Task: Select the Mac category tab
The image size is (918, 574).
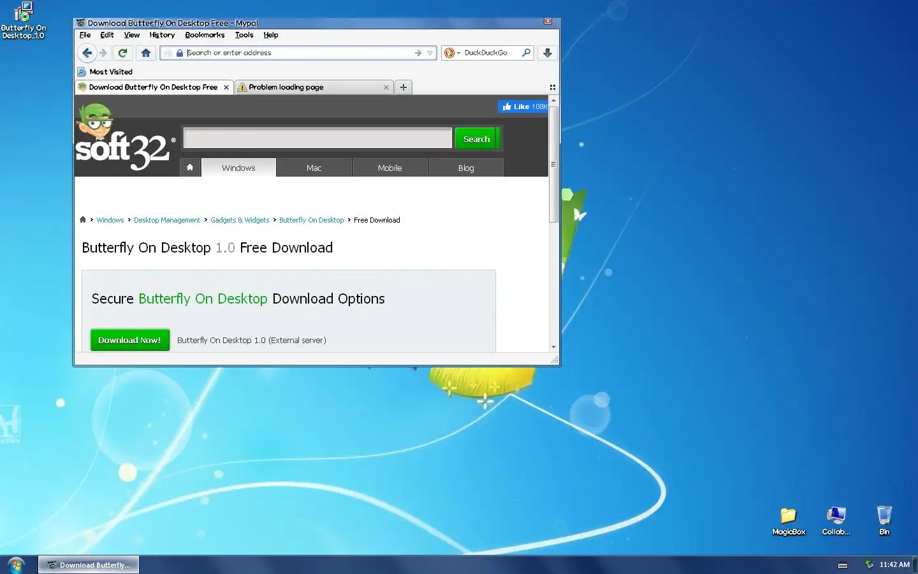Action: click(314, 168)
